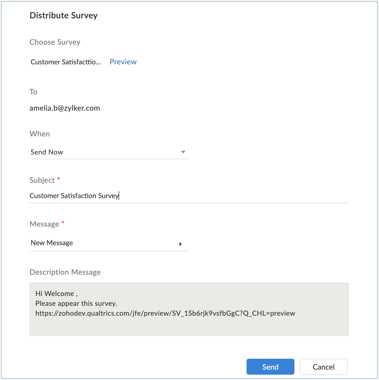This screenshot has width=379, height=380.
Task: Open the Choose Survey selection field
Action: coord(66,62)
